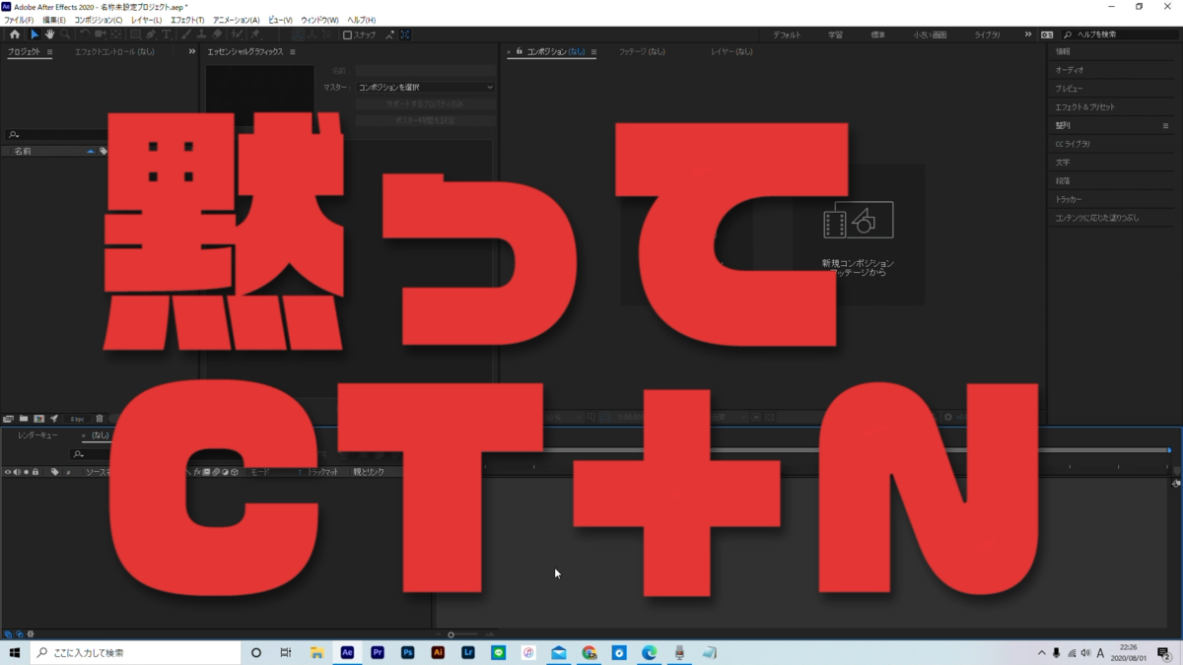Select the Hand tool
The width and height of the screenshot is (1183, 665).
(x=49, y=34)
